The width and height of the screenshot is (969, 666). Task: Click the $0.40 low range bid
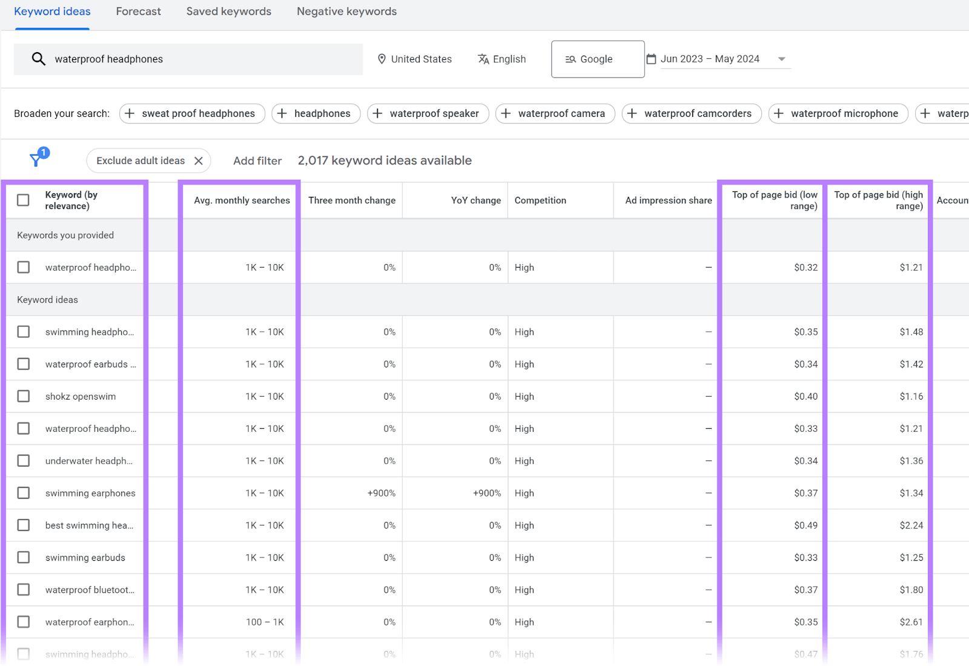[806, 397]
